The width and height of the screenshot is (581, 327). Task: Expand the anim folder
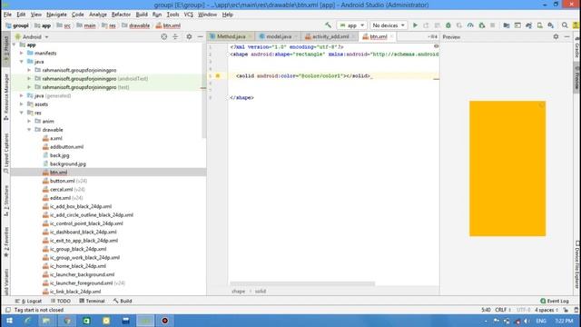[29, 121]
